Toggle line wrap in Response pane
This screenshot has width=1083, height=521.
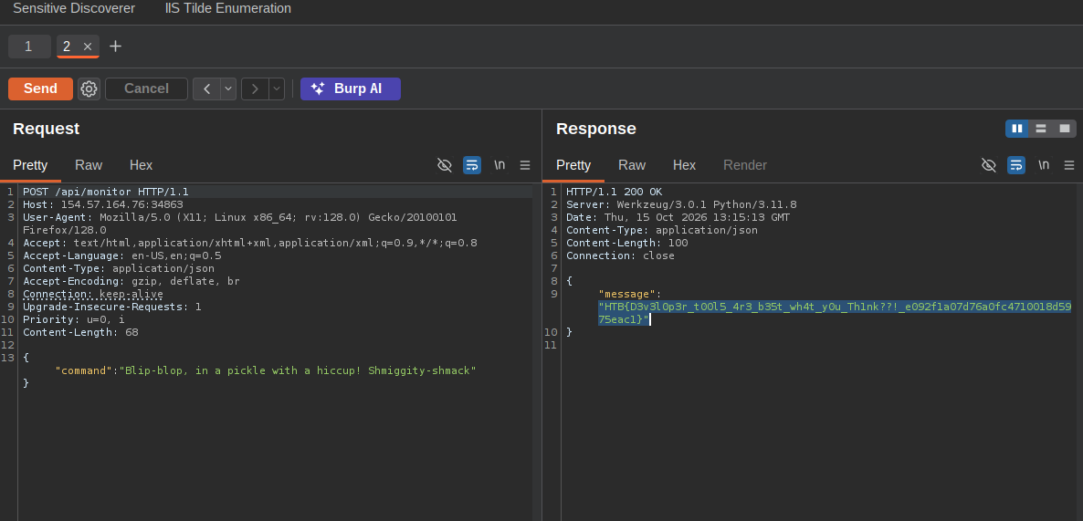pyautogui.click(x=1016, y=165)
